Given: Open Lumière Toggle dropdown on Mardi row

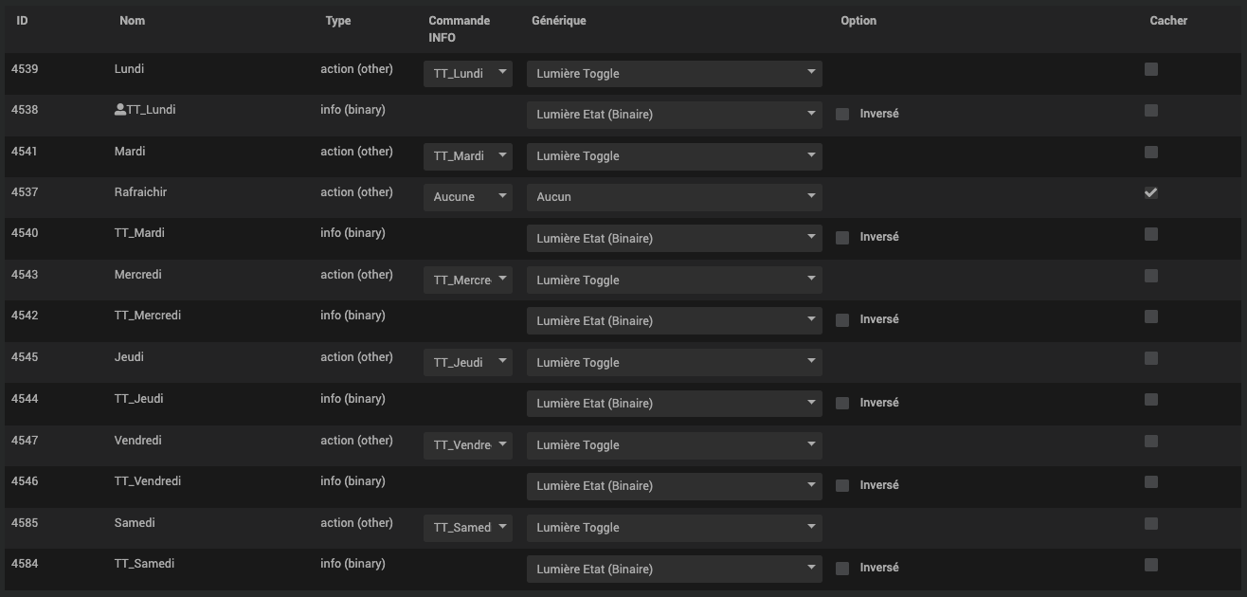Looking at the screenshot, I should (674, 156).
